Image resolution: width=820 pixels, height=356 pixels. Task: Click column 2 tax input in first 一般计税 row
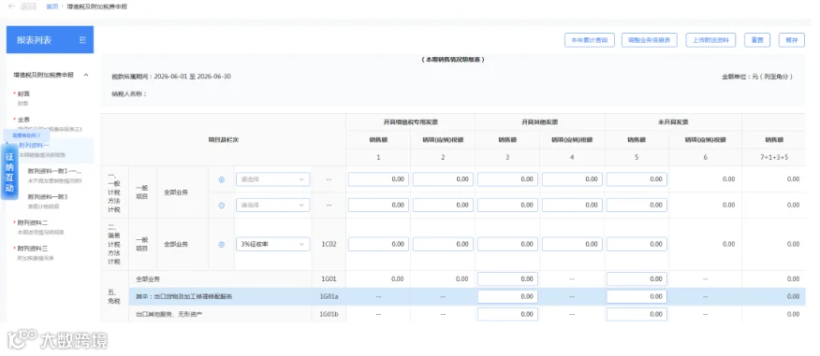443,179
